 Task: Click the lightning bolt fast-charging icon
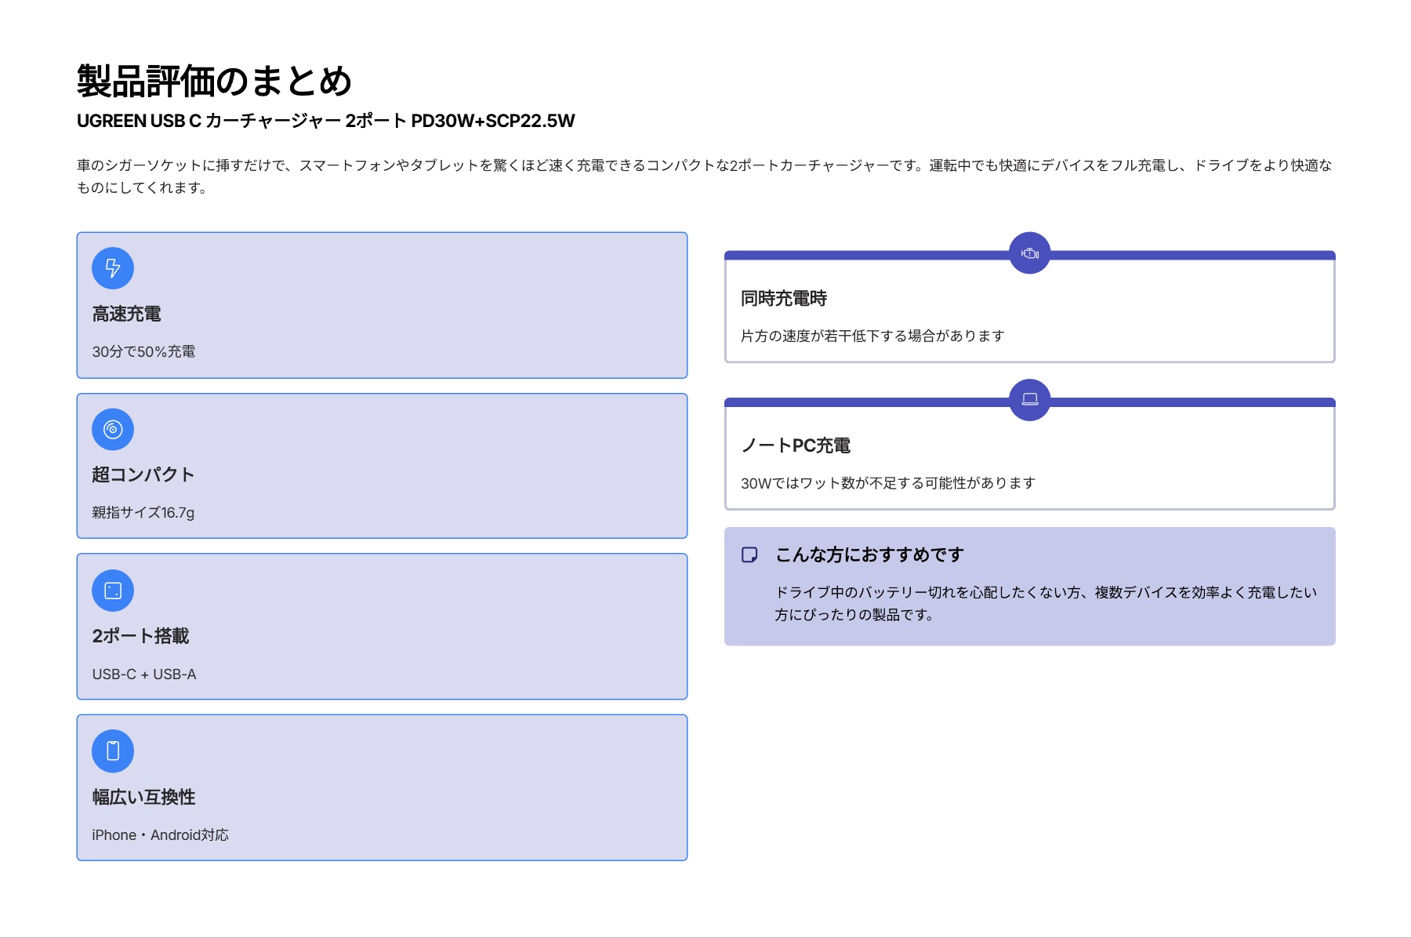coord(113,268)
